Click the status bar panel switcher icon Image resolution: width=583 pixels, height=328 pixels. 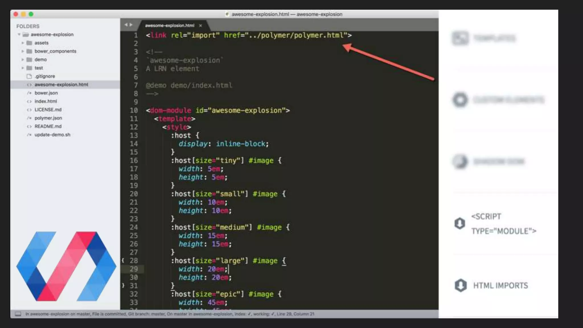coord(18,314)
